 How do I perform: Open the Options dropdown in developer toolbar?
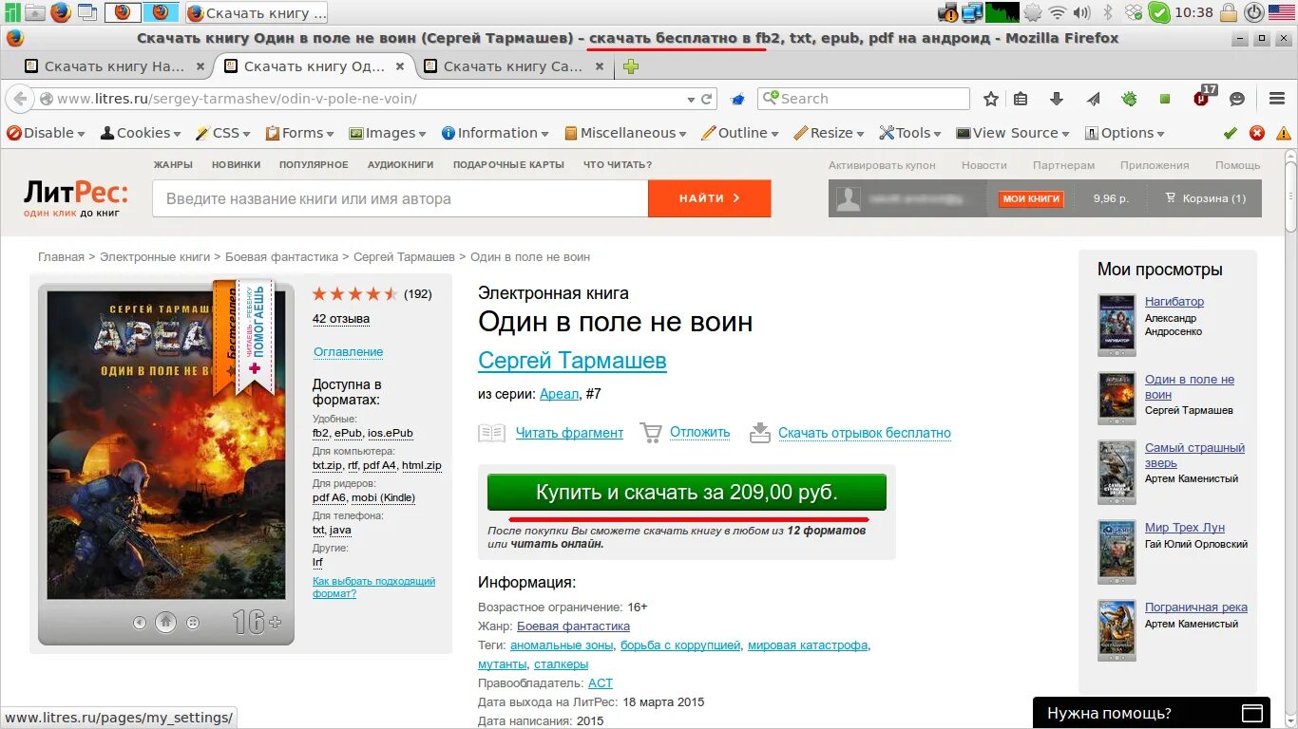click(x=1125, y=133)
